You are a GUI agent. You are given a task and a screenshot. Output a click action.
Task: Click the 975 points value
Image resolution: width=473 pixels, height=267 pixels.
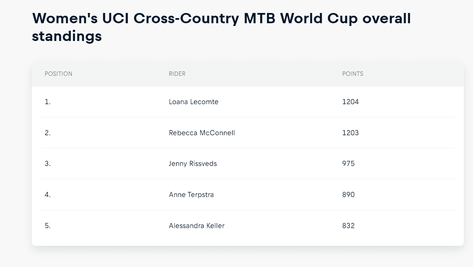click(348, 164)
